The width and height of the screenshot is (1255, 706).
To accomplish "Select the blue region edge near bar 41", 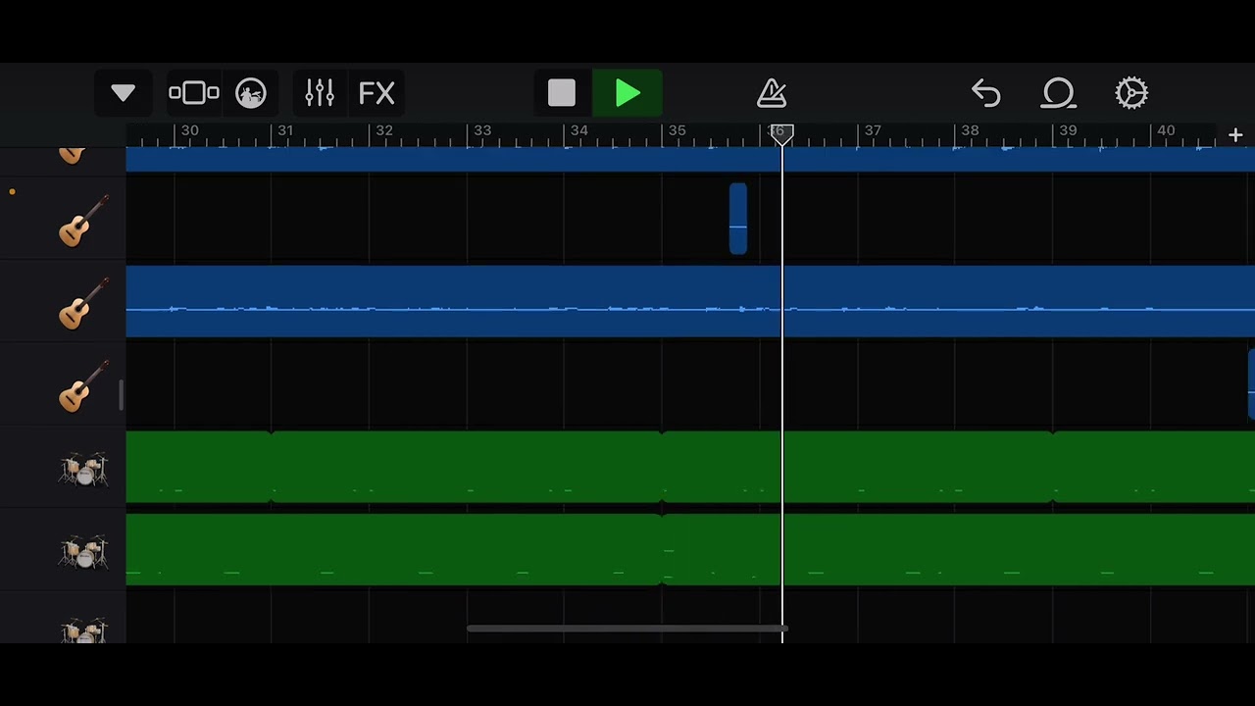I will click(x=1251, y=384).
